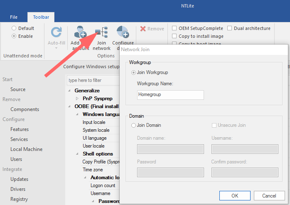Click the domain Password input field
Viewport: 290px width, 205px height.
[x=170, y=173]
